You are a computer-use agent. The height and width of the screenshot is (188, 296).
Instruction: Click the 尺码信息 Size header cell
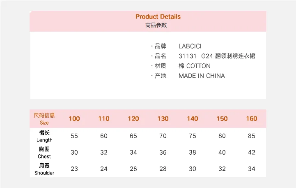pyautogui.click(x=44, y=118)
